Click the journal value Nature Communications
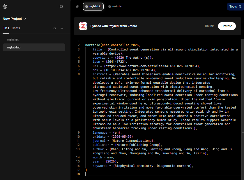This screenshot has height=180, width=244. click(x=132, y=141)
